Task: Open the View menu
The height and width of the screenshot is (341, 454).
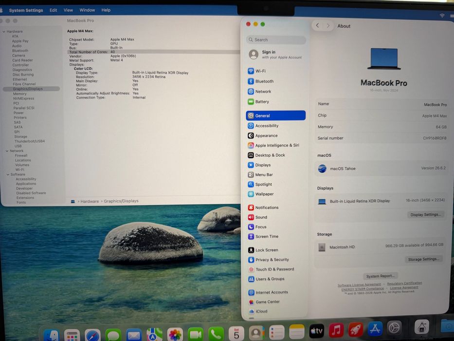Action: coord(68,10)
